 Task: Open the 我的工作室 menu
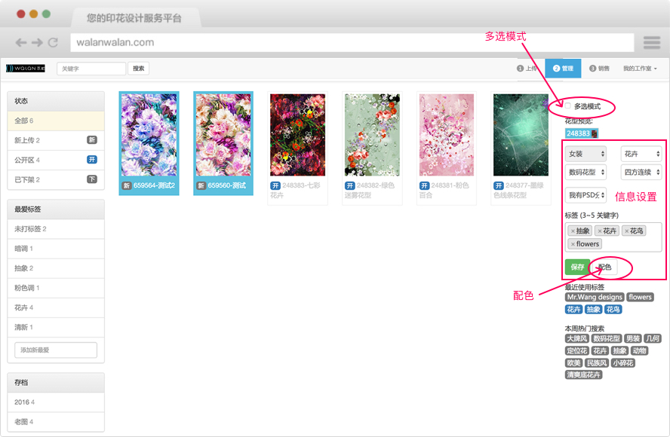click(640, 69)
